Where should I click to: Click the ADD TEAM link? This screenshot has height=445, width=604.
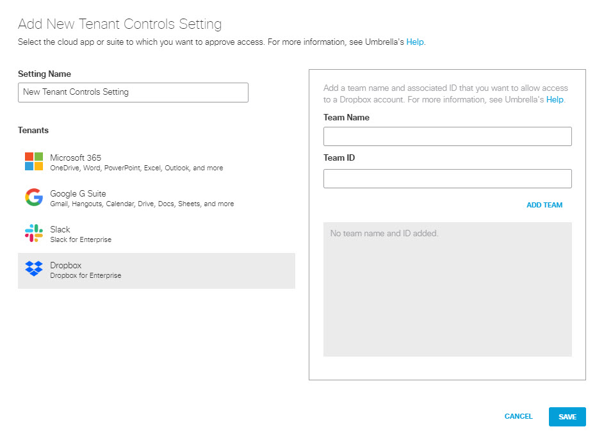coord(544,205)
